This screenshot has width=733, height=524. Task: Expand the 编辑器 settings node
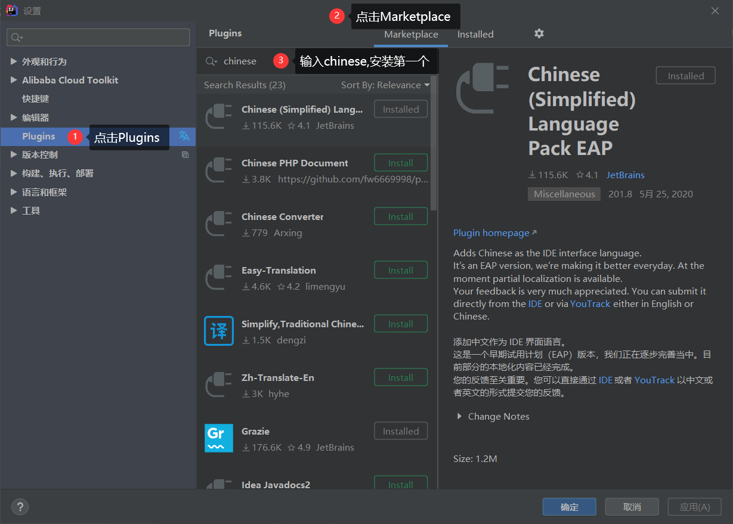coord(14,117)
